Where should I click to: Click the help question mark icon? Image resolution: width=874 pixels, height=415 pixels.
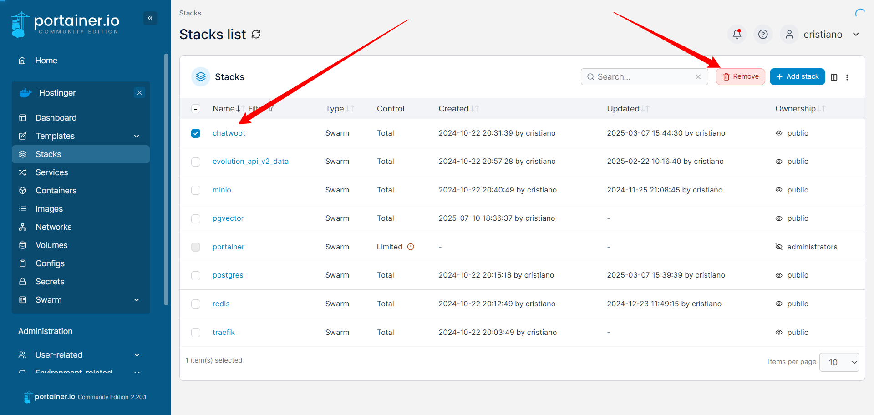point(763,34)
